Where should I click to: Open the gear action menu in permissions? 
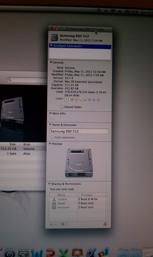coord(63,224)
